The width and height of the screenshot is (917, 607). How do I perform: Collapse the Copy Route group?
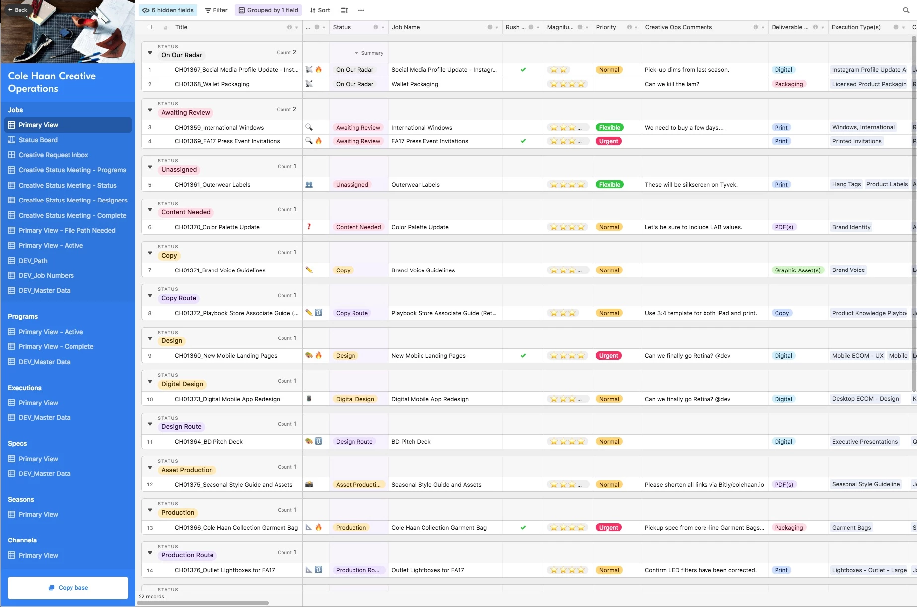pyautogui.click(x=150, y=295)
